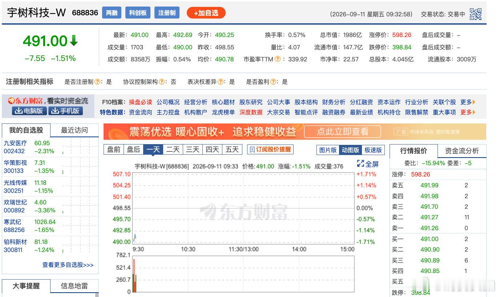Open 铂科新材 in watchlist

click(x=15, y=242)
